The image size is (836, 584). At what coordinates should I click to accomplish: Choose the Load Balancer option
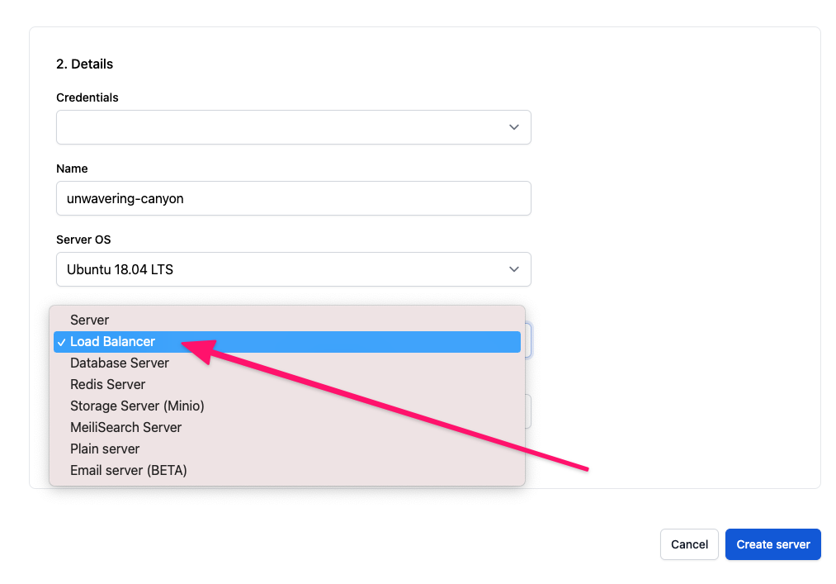[287, 342]
